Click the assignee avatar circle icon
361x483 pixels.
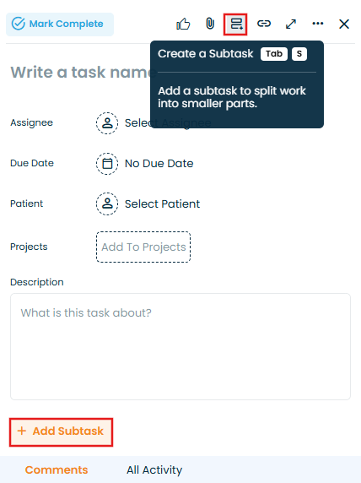(107, 123)
